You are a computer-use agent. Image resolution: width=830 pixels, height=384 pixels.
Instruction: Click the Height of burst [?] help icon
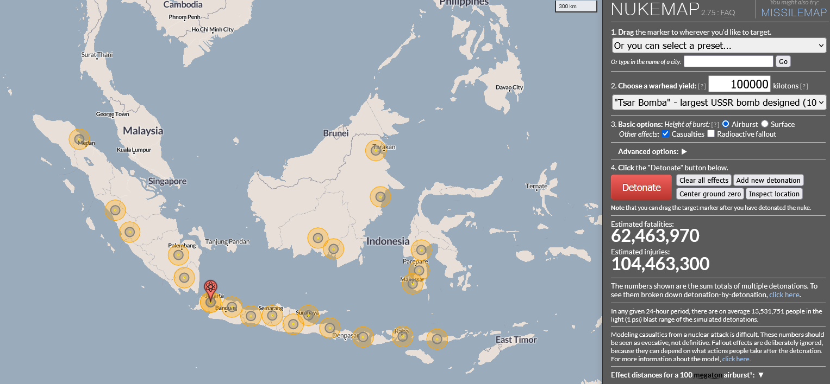tap(715, 125)
